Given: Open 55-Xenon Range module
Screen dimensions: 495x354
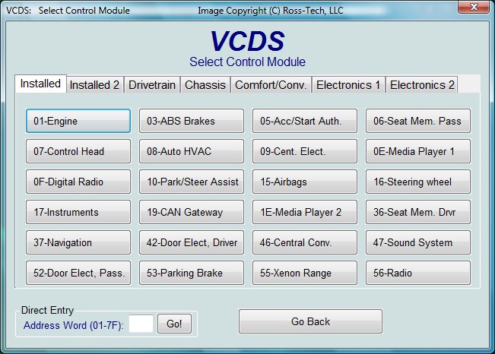Looking at the screenshot, I should [x=305, y=273].
